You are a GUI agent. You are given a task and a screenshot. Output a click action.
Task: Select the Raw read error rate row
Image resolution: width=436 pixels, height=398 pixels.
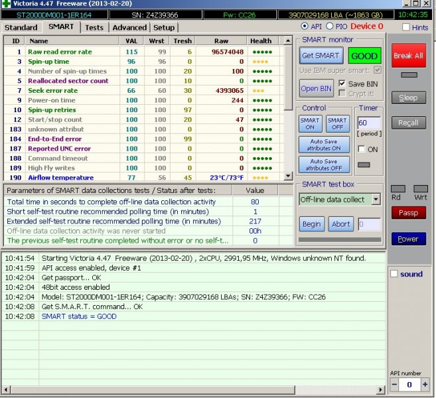[144, 52]
